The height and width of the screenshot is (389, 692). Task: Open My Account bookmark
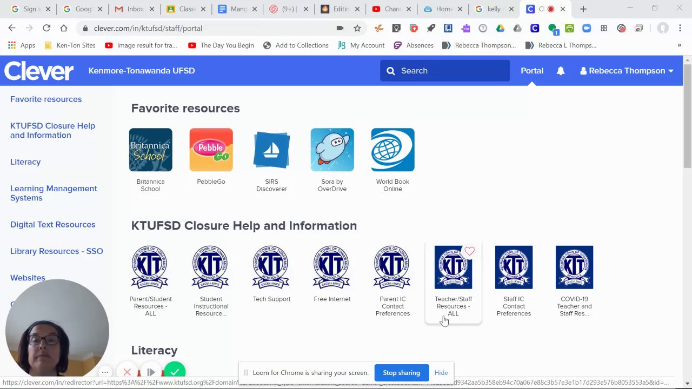[361, 45]
